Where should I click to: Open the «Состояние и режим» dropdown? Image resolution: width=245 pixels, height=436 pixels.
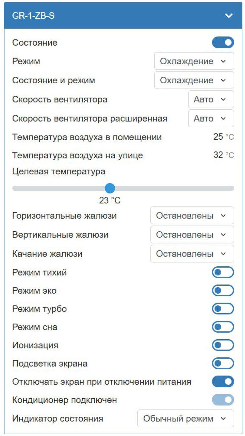(194, 80)
